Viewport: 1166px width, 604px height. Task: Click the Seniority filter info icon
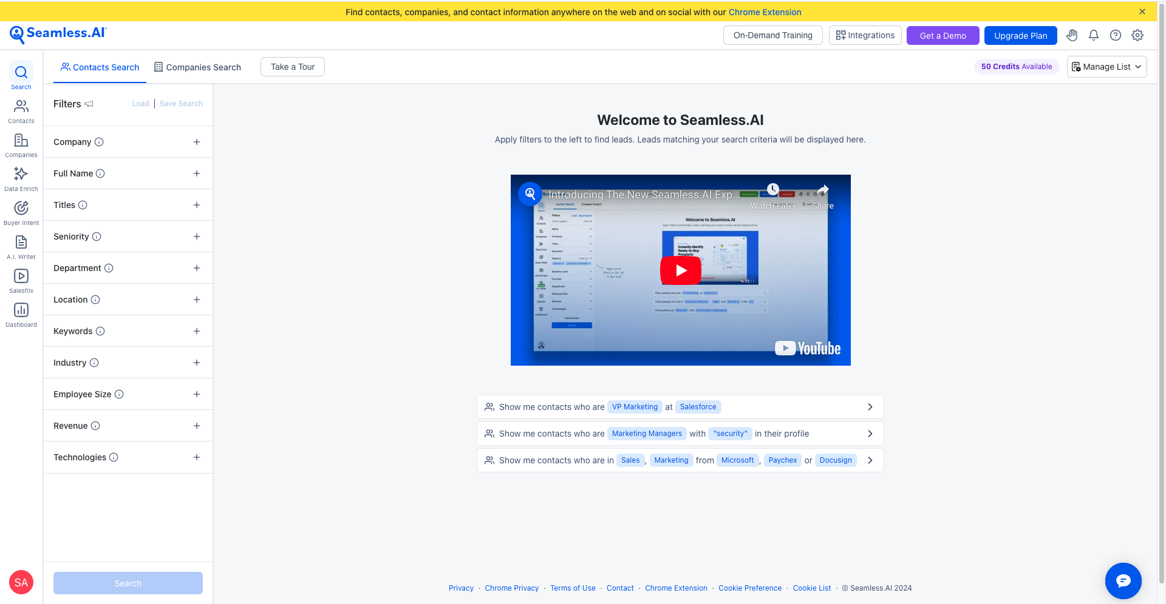(x=97, y=237)
